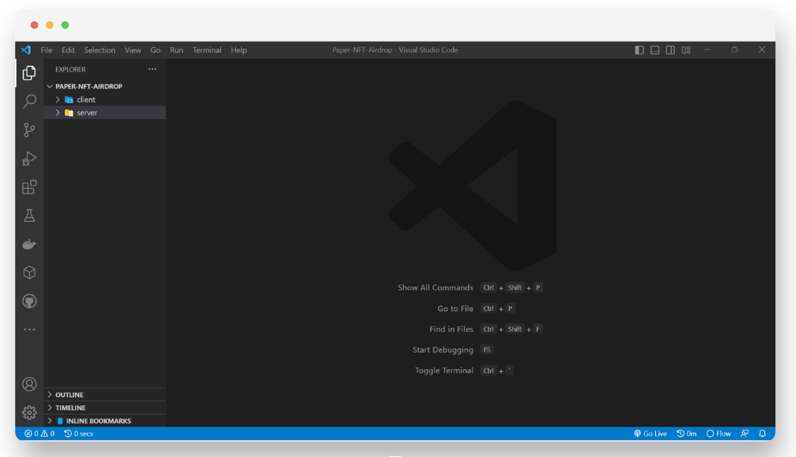Click the Toggle Terminal label
796x457 pixels.
click(x=444, y=370)
